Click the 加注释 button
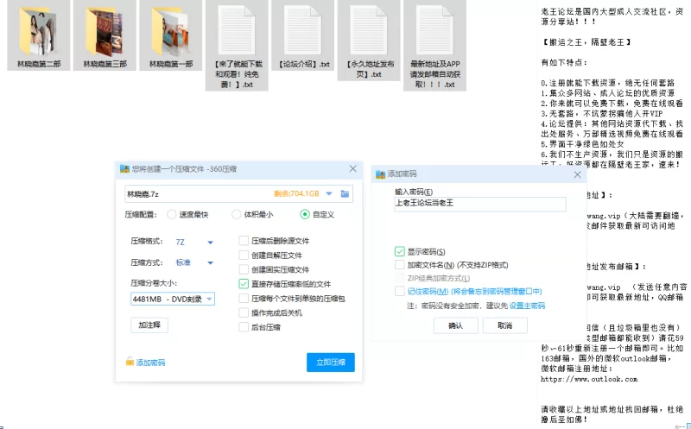The image size is (691, 429). click(x=149, y=325)
